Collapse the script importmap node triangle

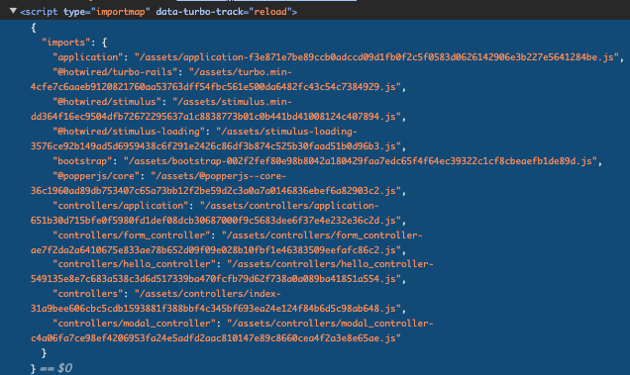[x=13, y=11]
